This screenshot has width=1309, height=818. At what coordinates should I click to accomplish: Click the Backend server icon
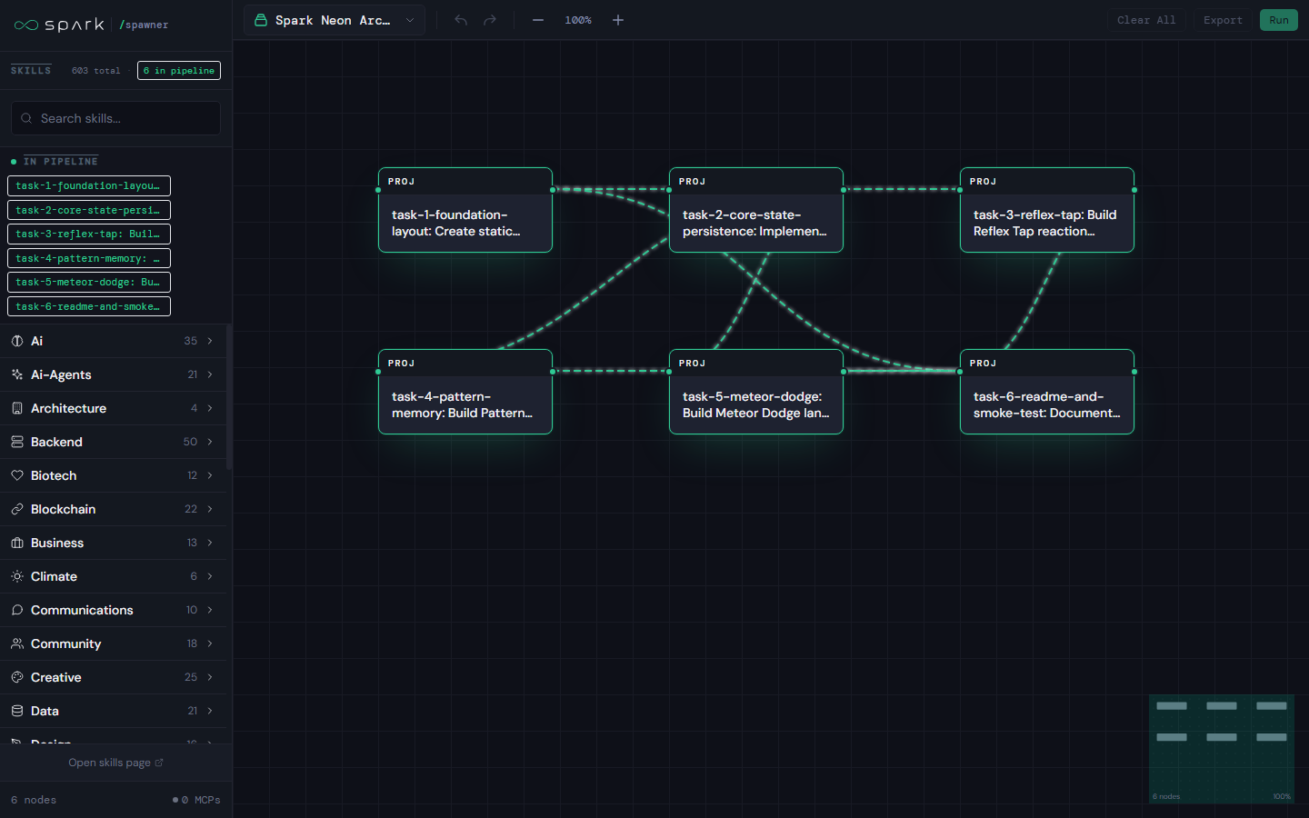tap(17, 442)
